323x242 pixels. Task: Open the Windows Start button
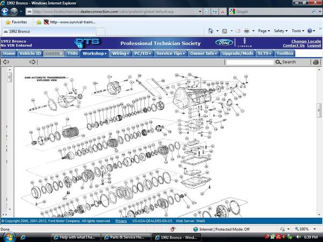point(9,237)
